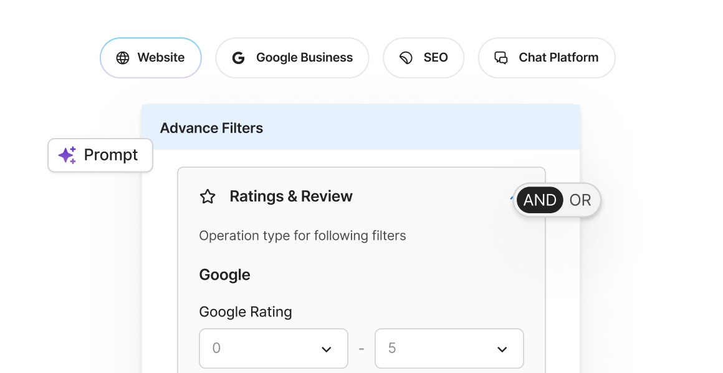
Task: Click the star icon beside Ratings & Review
Action: [208, 197]
